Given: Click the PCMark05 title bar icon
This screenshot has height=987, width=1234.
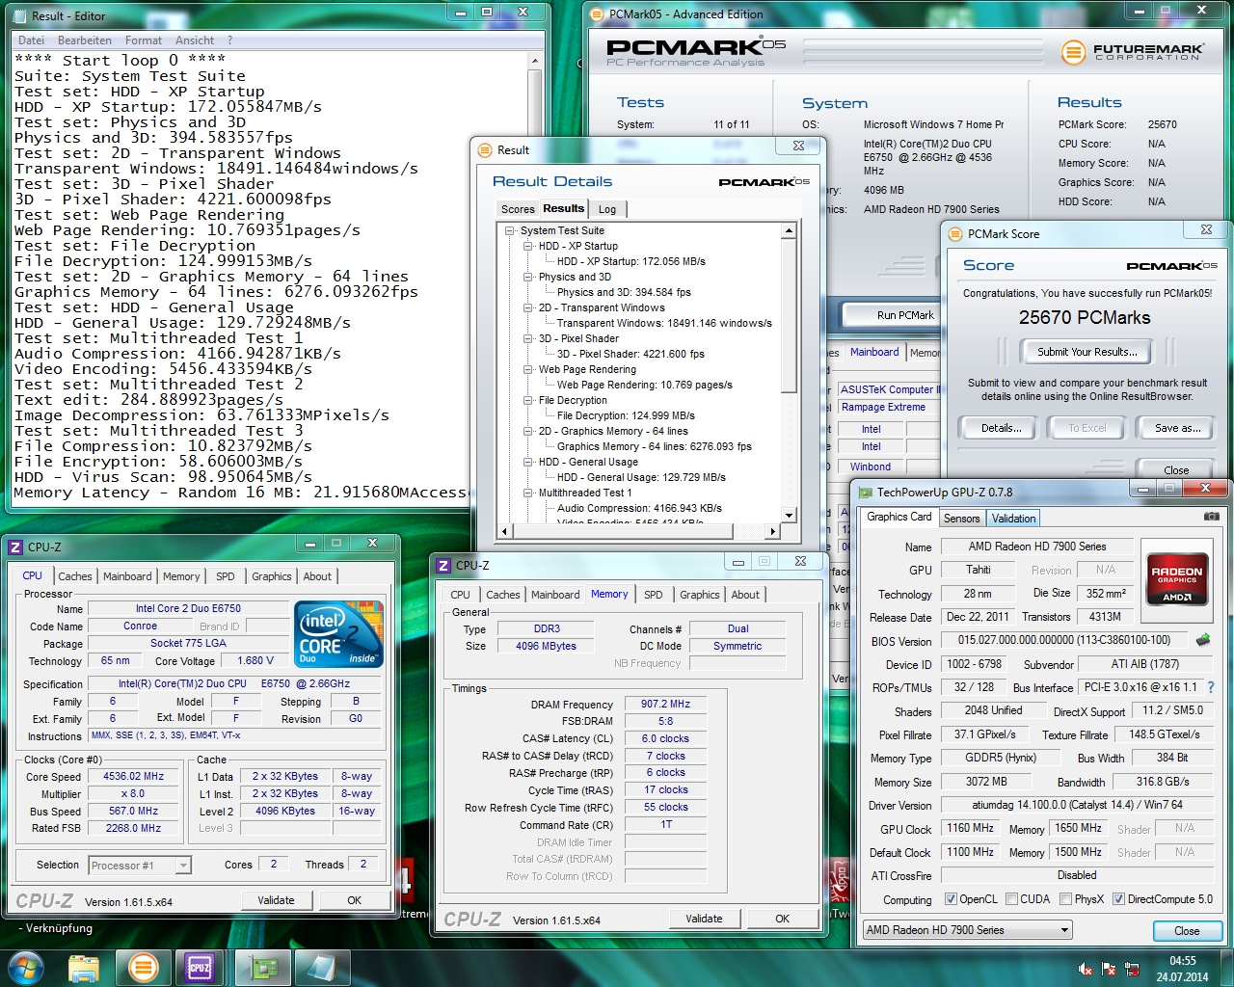Looking at the screenshot, I should point(597,14).
